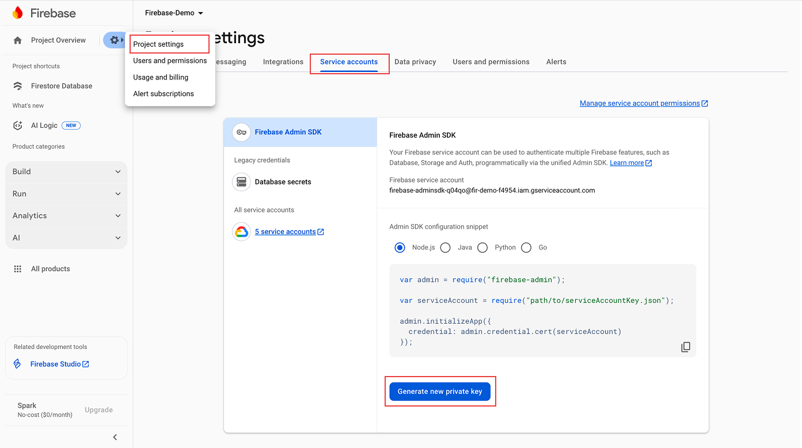Choose Alert subscriptions menu item
The height and width of the screenshot is (448, 802).
tap(170, 94)
